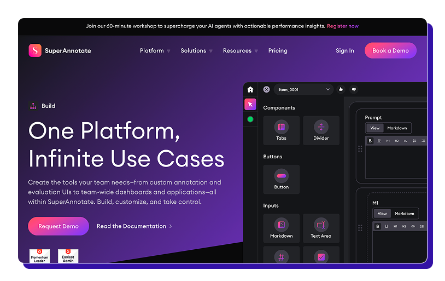445x281 pixels.
Task: Click the 'One Platform, Infinite Use Cases' headline
Action: click(127, 145)
